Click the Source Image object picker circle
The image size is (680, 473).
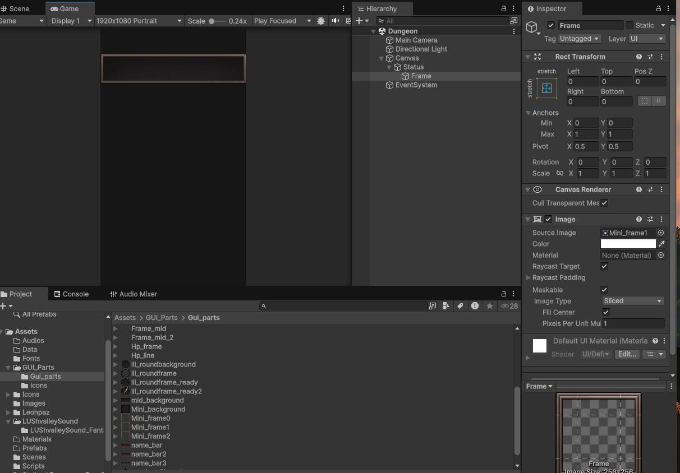661,233
